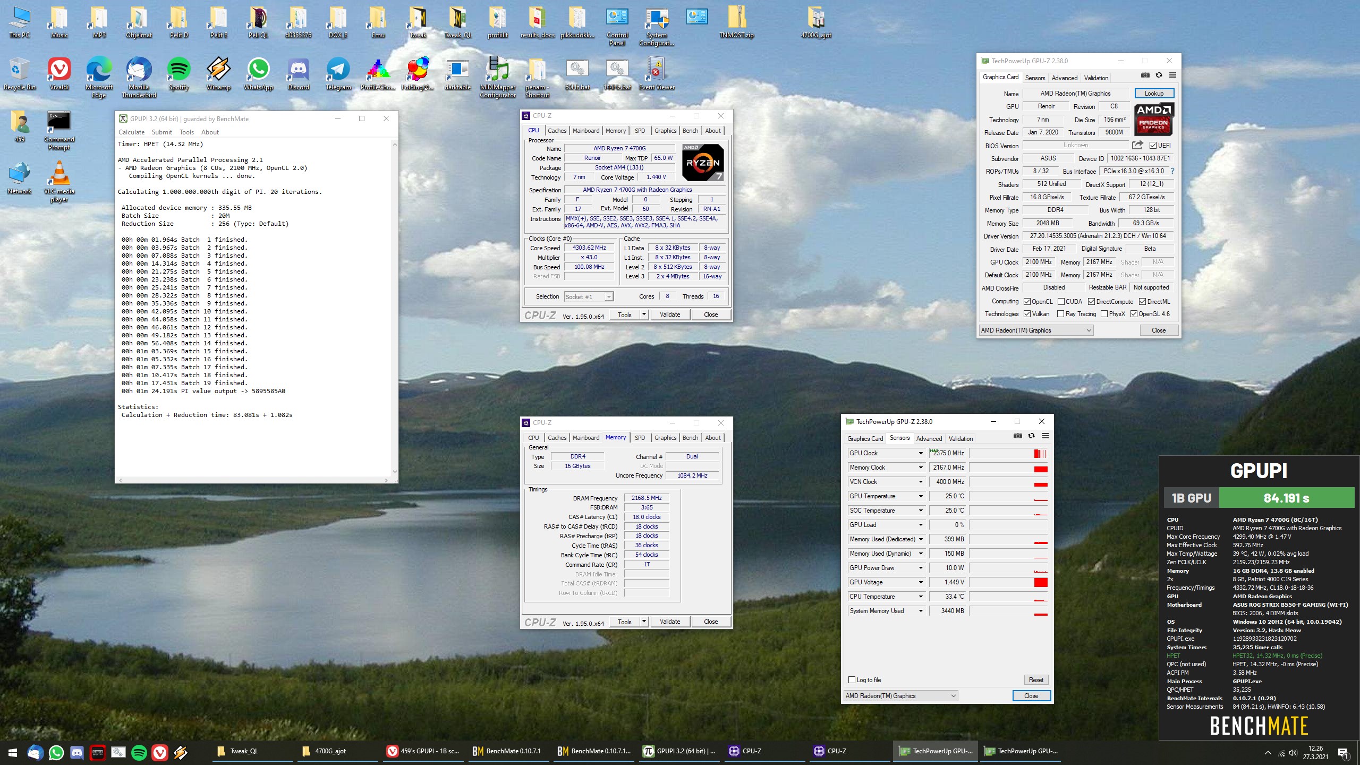The image size is (1360, 765).
Task: Open the WhatsApp desktop shortcut
Action: pyautogui.click(x=258, y=74)
